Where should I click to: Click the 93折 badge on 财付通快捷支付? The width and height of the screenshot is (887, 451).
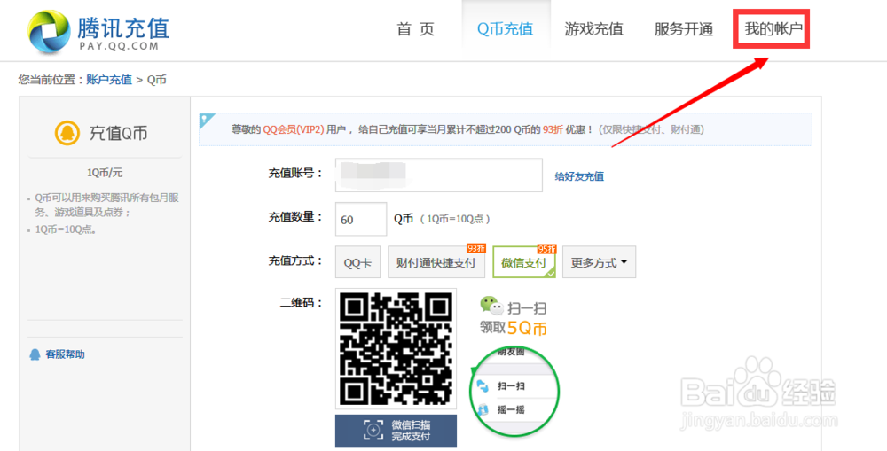coord(475,249)
